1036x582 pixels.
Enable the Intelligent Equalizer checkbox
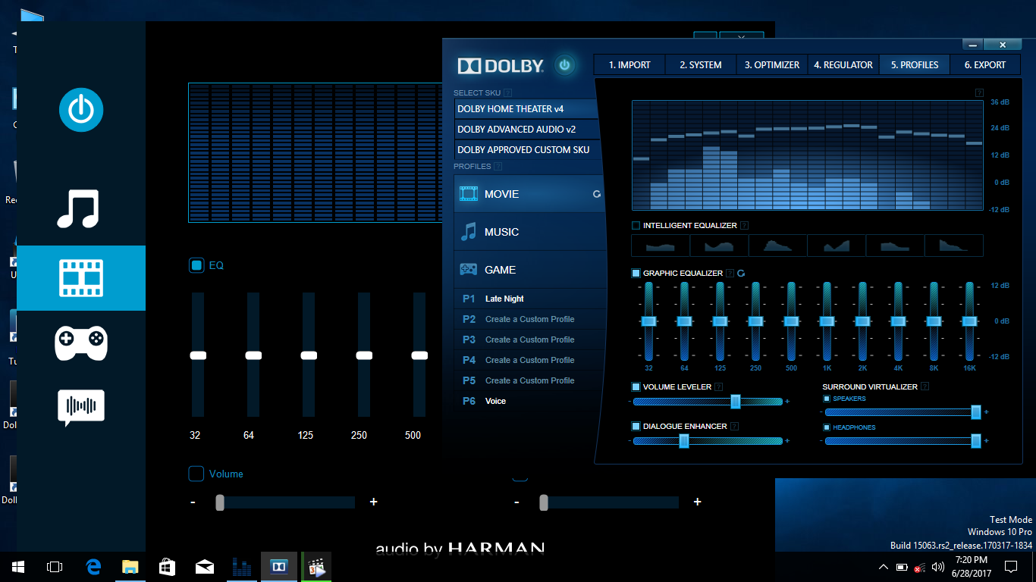click(x=636, y=225)
